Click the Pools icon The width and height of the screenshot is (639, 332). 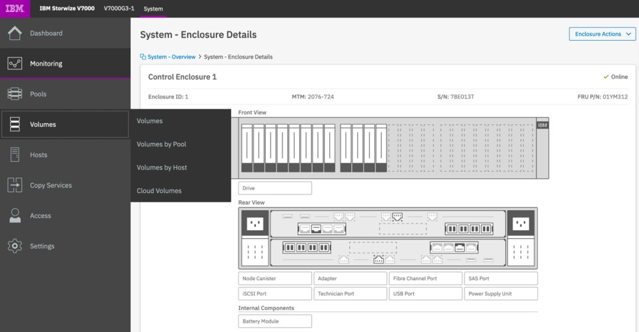pyautogui.click(x=15, y=94)
